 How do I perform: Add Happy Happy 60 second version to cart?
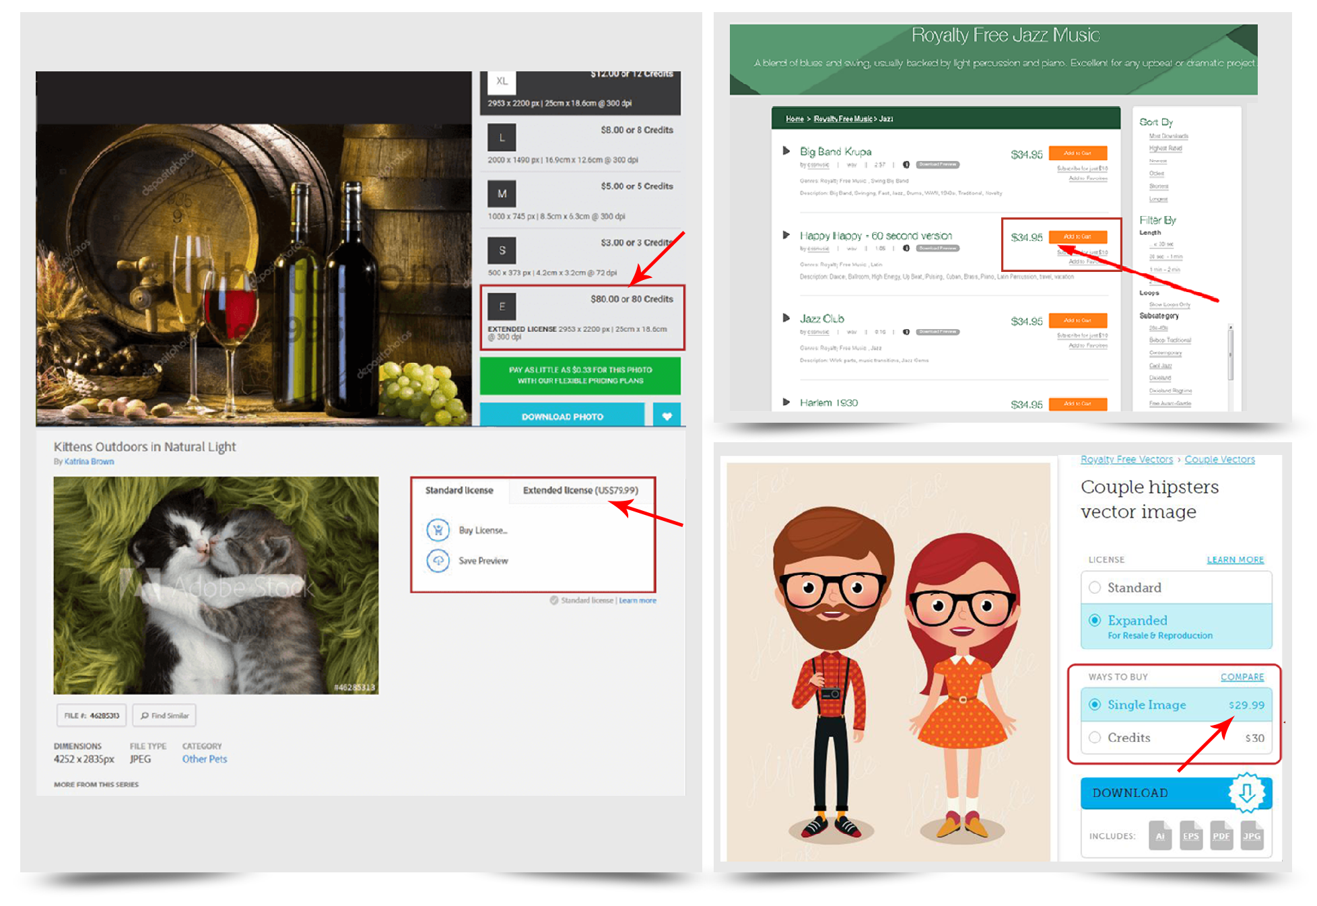tap(1077, 236)
